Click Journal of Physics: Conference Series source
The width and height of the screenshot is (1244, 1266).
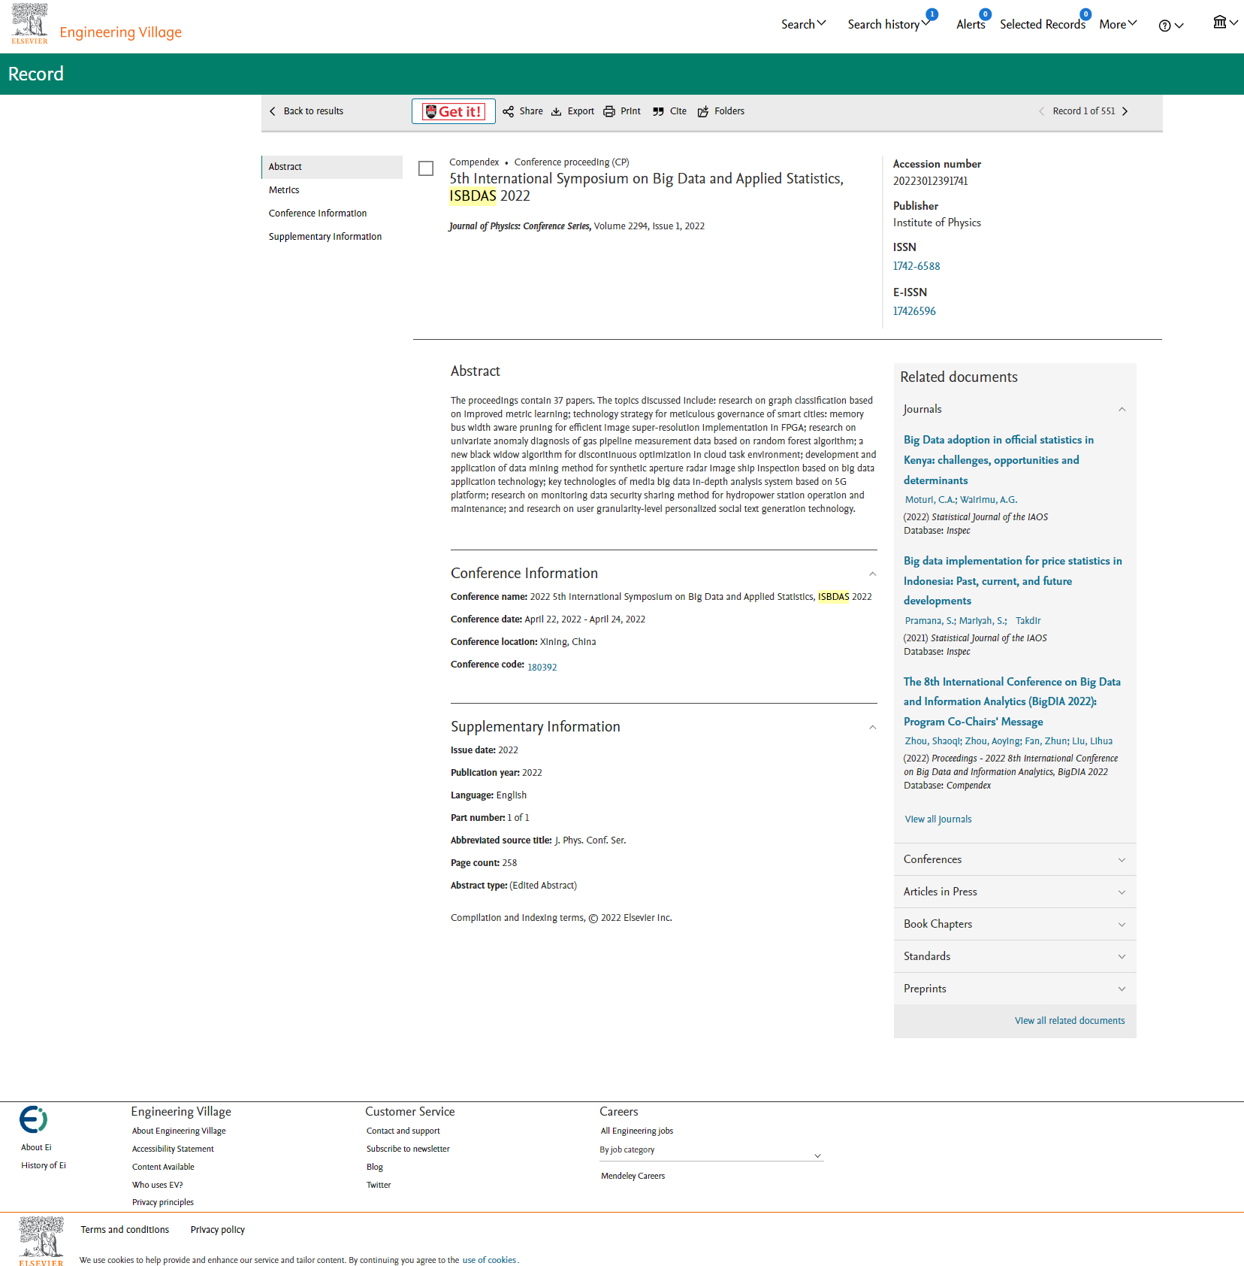[519, 226]
